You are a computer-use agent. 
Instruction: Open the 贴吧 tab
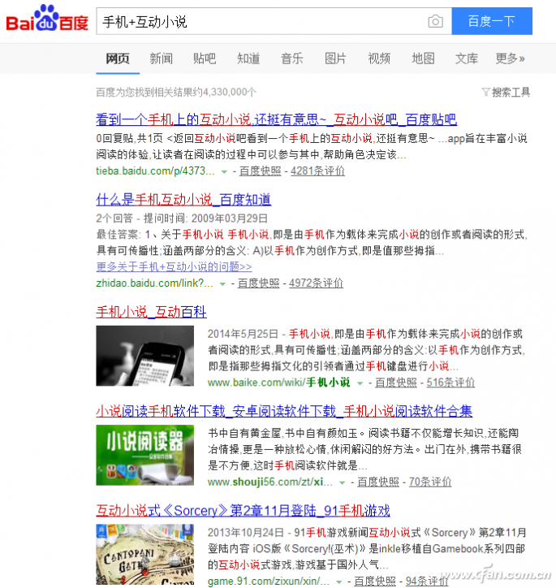point(205,58)
